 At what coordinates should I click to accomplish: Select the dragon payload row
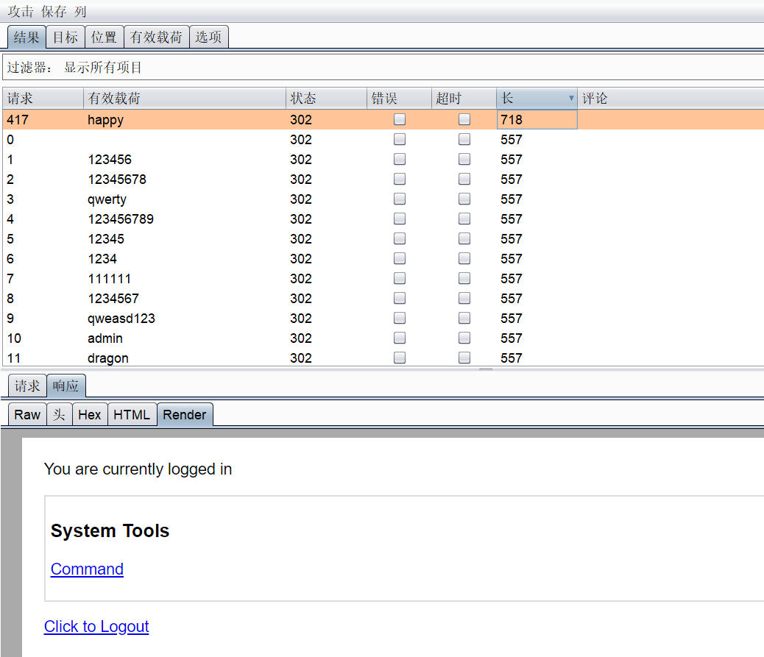[x=383, y=358]
